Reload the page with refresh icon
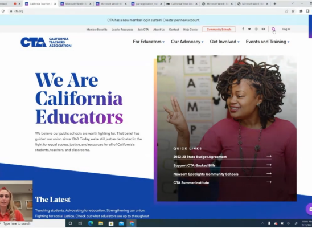Viewport: 312px width, 228px height. point(3,11)
